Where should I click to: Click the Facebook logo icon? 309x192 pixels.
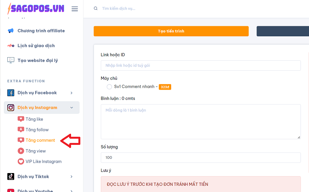[x=11, y=93]
